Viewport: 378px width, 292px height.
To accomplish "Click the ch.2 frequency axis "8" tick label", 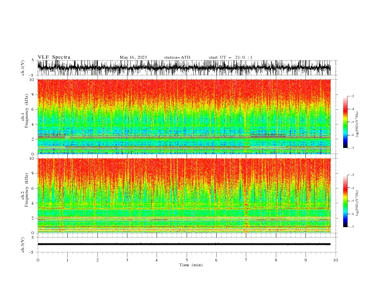I will coord(33,174).
